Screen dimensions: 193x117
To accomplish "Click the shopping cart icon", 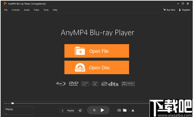I will (x=164, y=10).
